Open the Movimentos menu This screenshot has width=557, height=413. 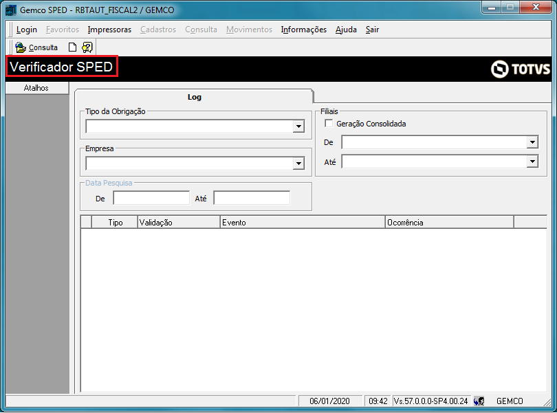[249, 30]
